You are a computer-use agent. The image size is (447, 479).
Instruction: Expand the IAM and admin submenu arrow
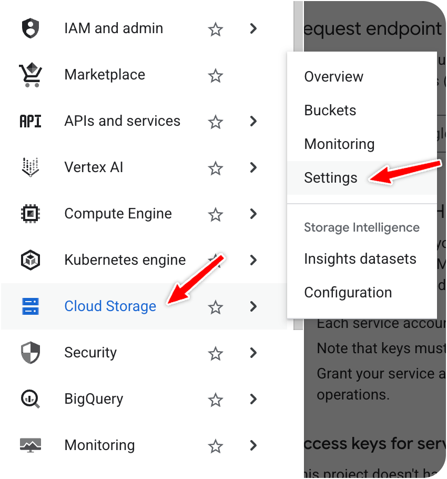253,28
